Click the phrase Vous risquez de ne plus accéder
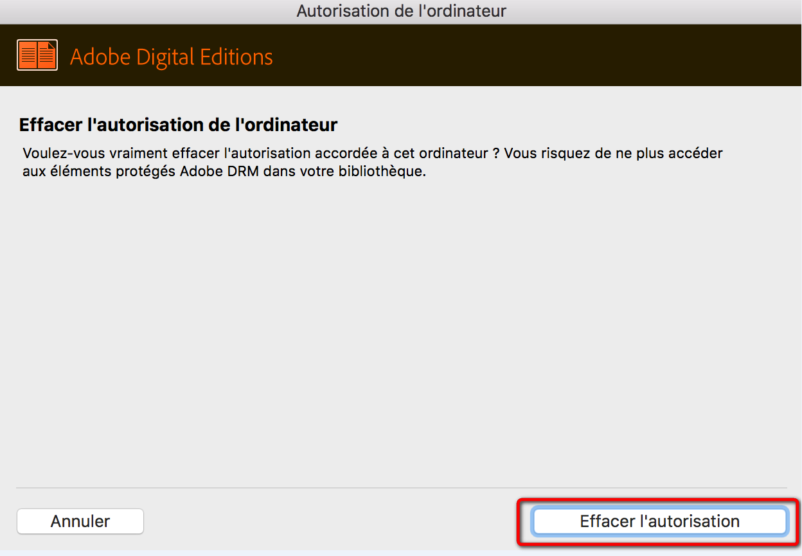 click(x=614, y=154)
